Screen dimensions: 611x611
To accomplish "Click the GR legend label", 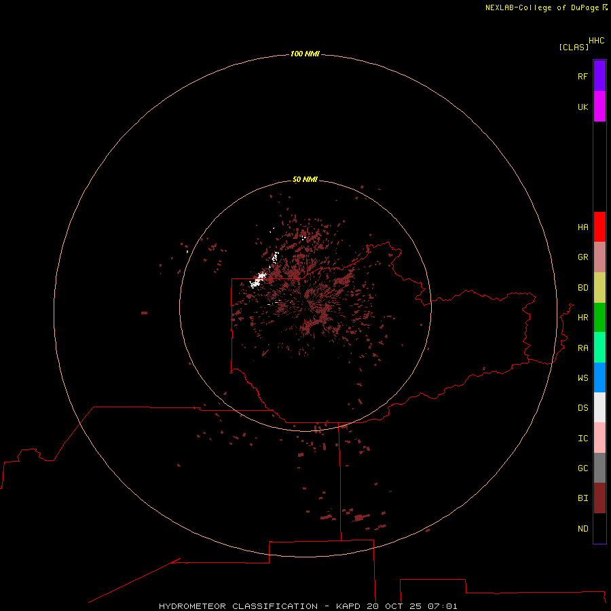I will [x=582, y=257].
